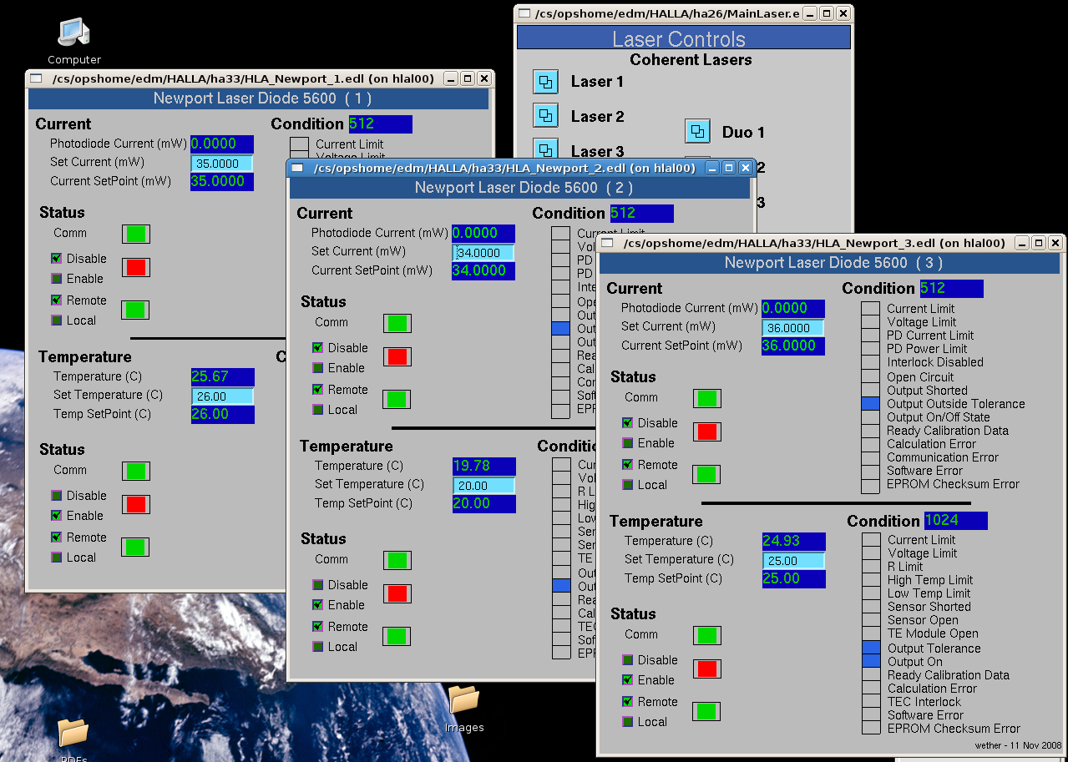Viewport: 1068px width, 762px height.
Task: Click green Comm indicator in Newport 2 Temperature Status
Action: tap(397, 560)
